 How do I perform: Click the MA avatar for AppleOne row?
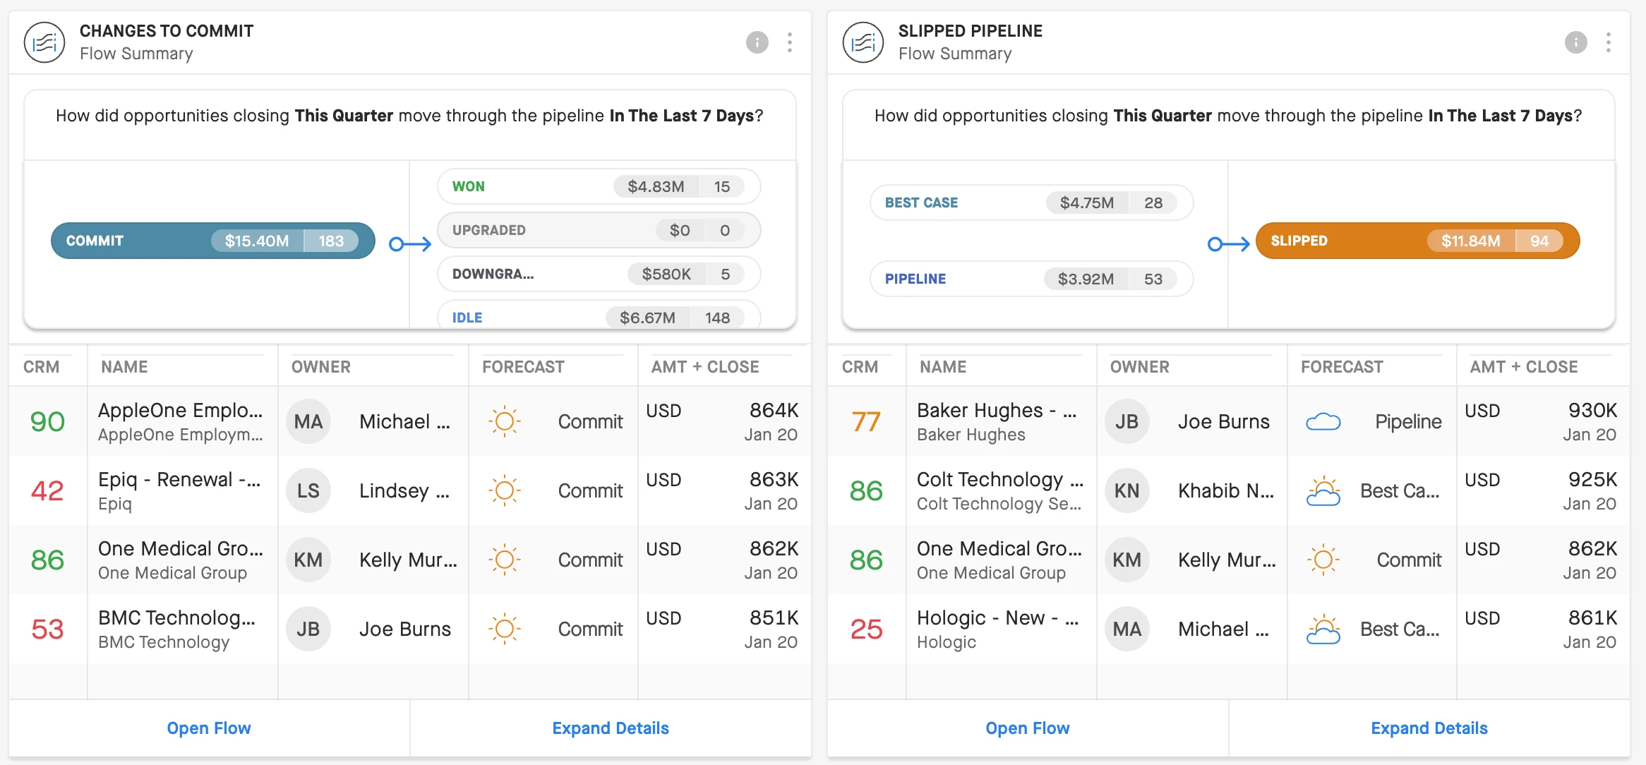coord(308,421)
